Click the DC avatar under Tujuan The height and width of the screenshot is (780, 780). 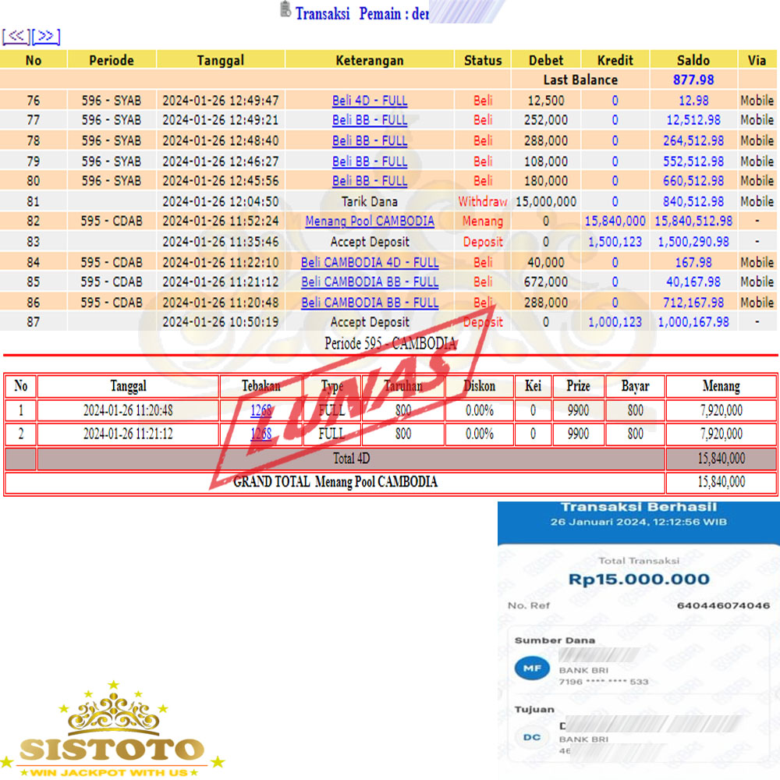click(532, 737)
